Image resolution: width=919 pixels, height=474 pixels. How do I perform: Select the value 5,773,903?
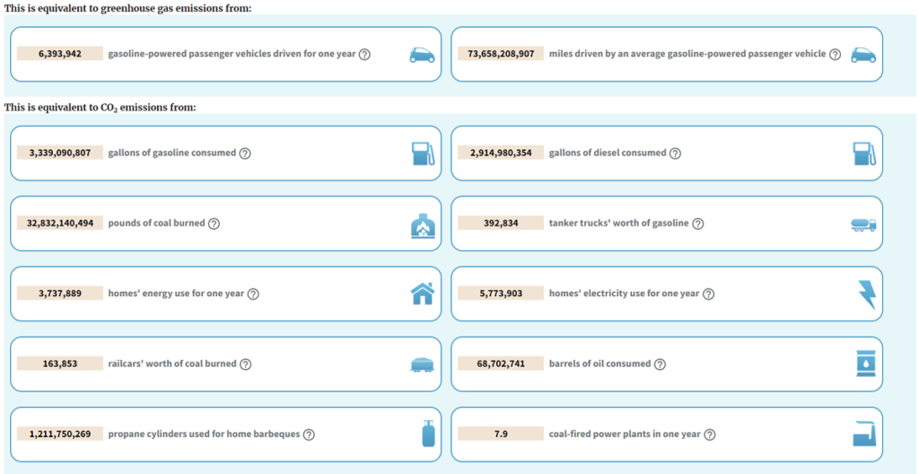point(501,294)
